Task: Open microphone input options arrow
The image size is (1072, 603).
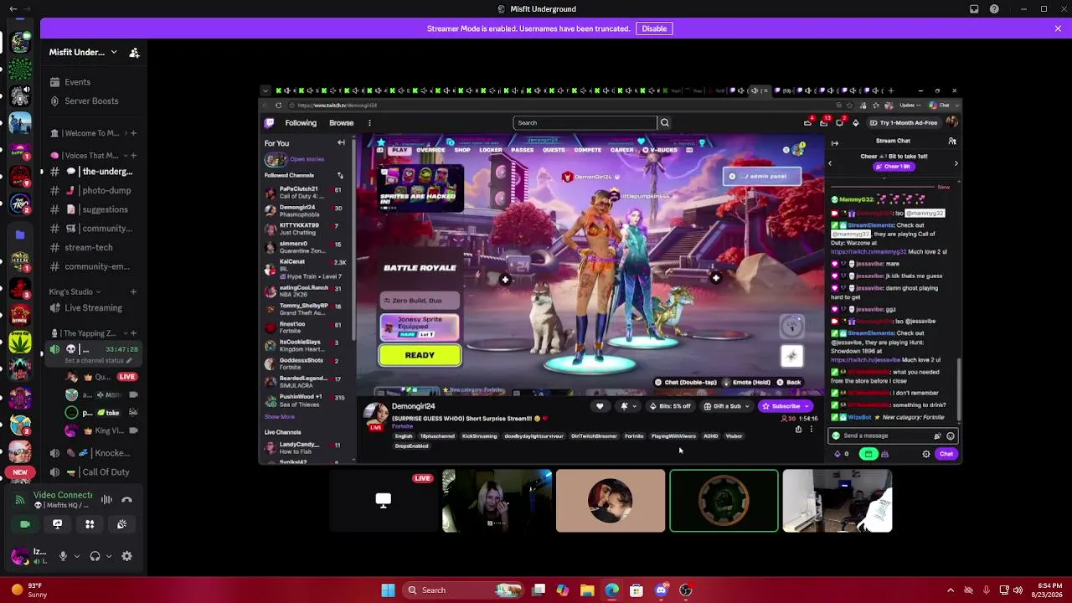Action: (77, 556)
